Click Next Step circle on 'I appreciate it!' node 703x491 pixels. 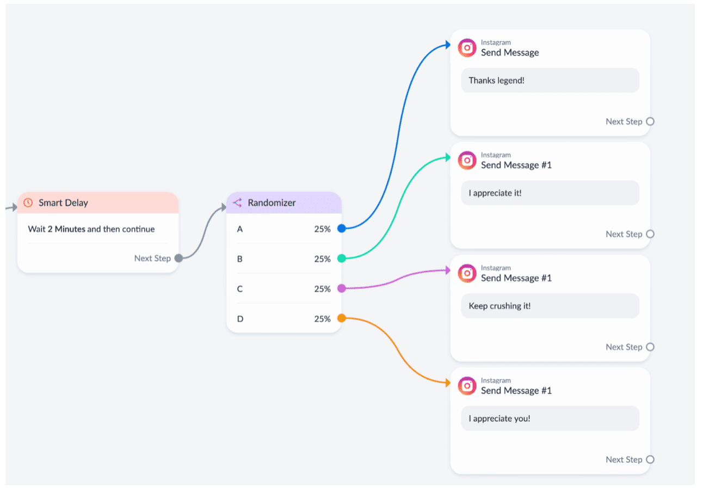point(650,234)
